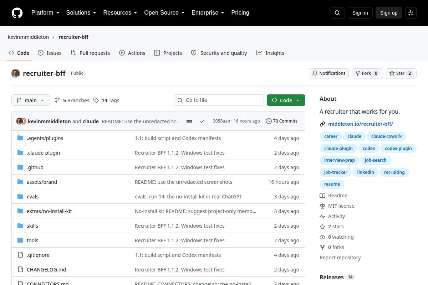
Task: Open the Open Source dropdown
Action: (164, 13)
